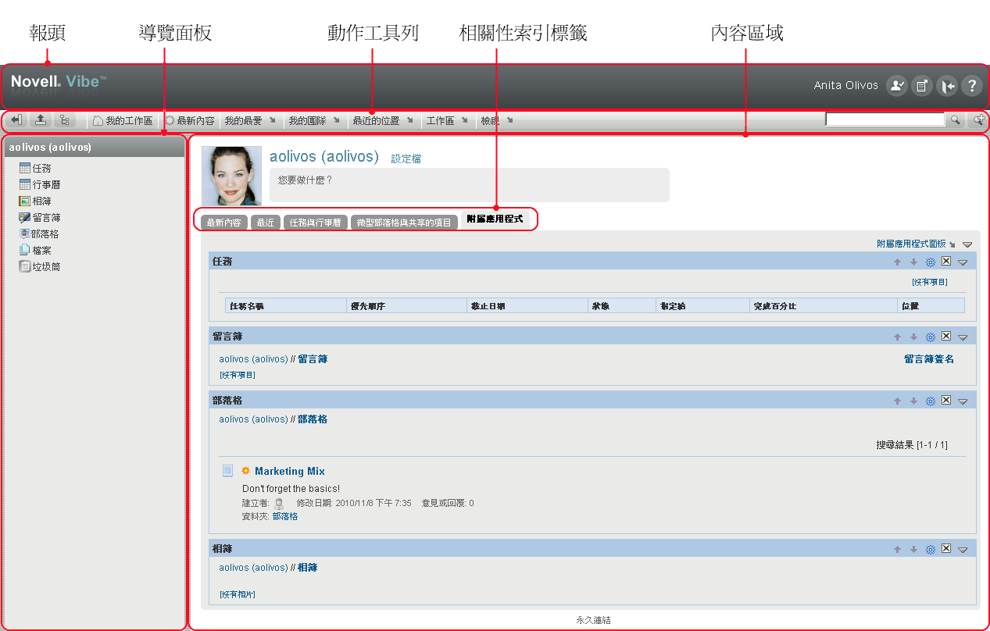This screenshot has width=990, height=631.
Task: Switch to 最新內容 relevance tab
Action: (223, 223)
